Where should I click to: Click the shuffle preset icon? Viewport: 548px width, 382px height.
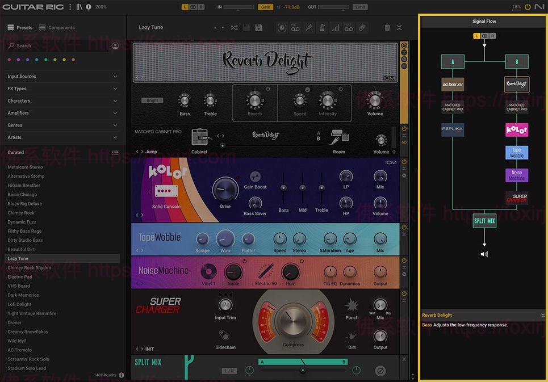tap(234, 28)
